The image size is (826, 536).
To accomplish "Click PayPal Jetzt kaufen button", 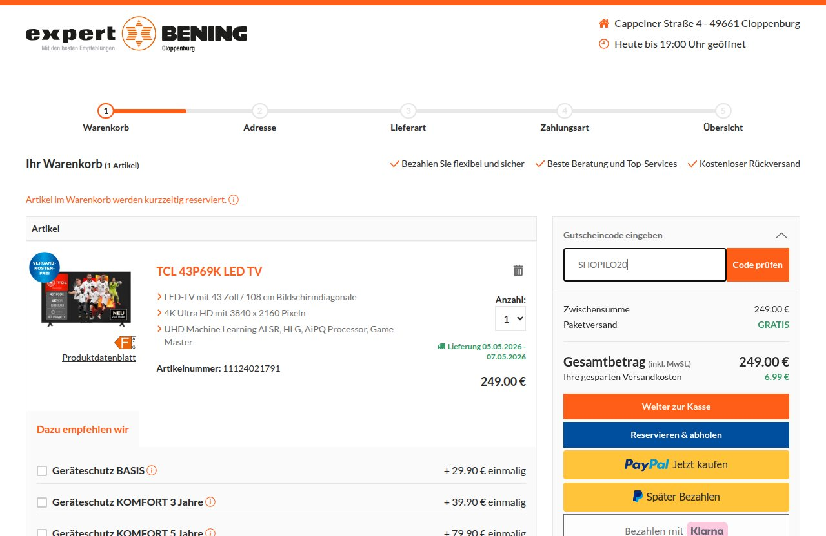I will click(x=676, y=464).
